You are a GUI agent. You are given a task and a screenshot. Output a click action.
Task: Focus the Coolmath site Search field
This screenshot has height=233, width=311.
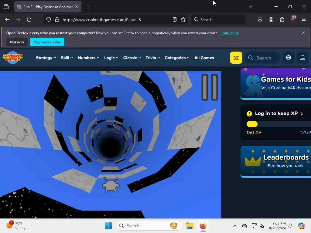263,58
